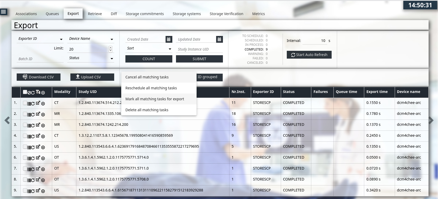Open the Storage commitments tab
Image resolution: width=438 pixels, height=199 pixels.
(145, 14)
